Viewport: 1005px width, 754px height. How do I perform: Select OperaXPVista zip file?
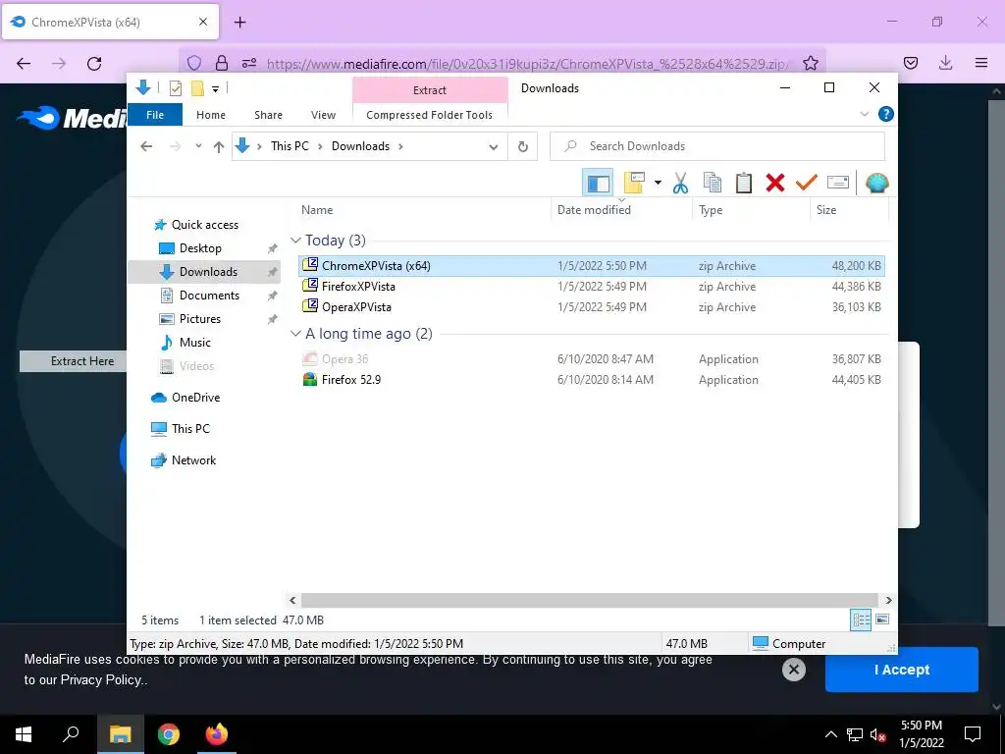click(x=592, y=307)
